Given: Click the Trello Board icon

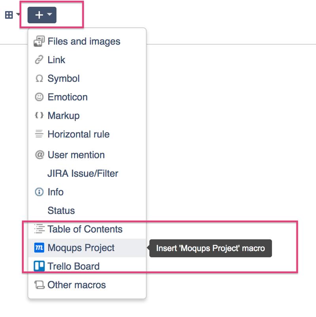Looking at the screenshot, I should (x=39, y=266).
